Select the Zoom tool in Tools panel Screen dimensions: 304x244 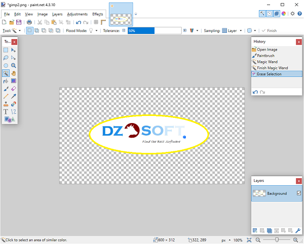pos(13,65)
